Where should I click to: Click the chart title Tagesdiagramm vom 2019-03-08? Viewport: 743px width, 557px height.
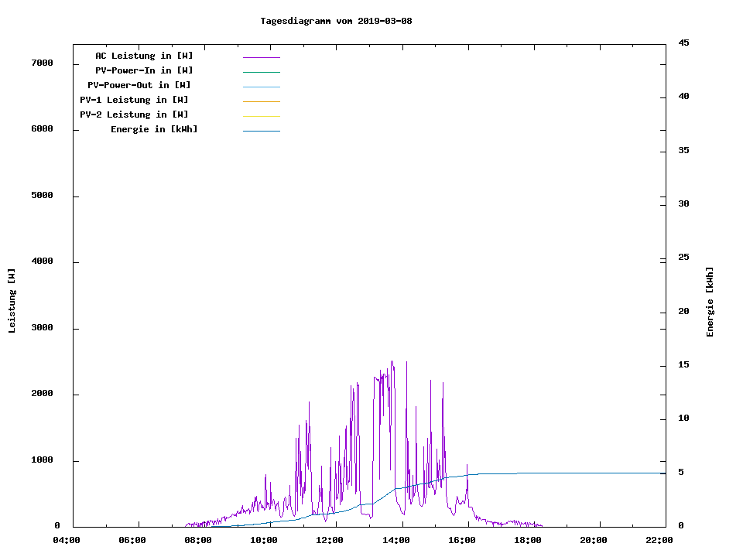click(x=336, y=21)
